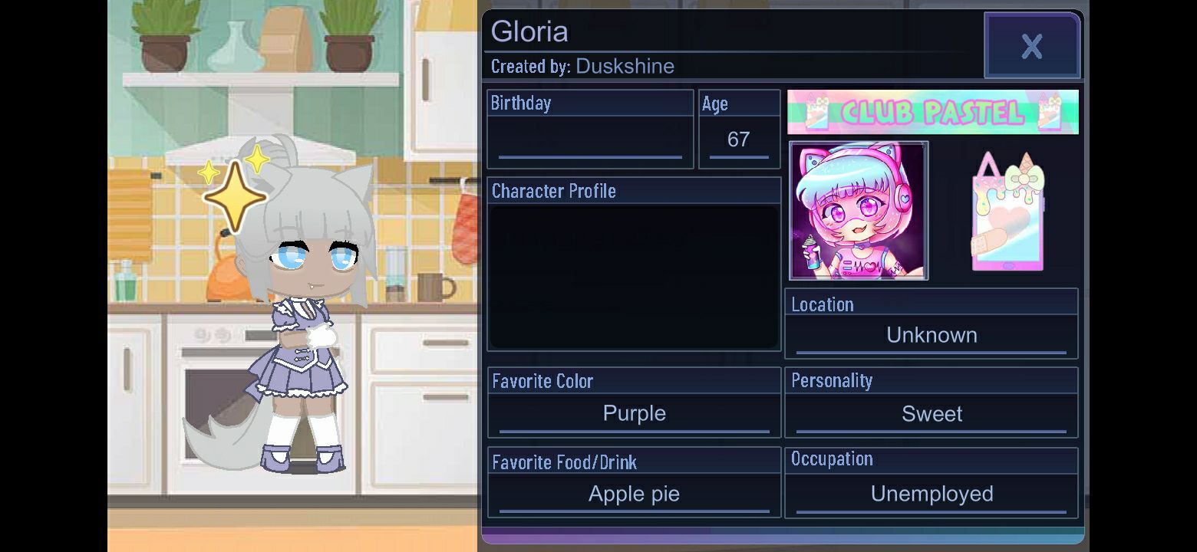Change Favorite Food/Drink from Apple pie

(634, 495)
